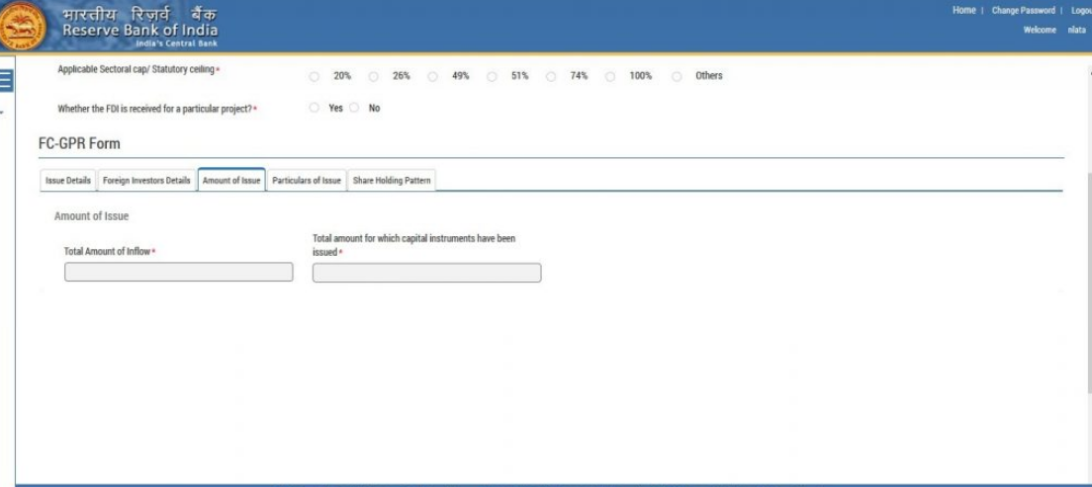Pick the 74% sectoral cap radio

[551, 76]
